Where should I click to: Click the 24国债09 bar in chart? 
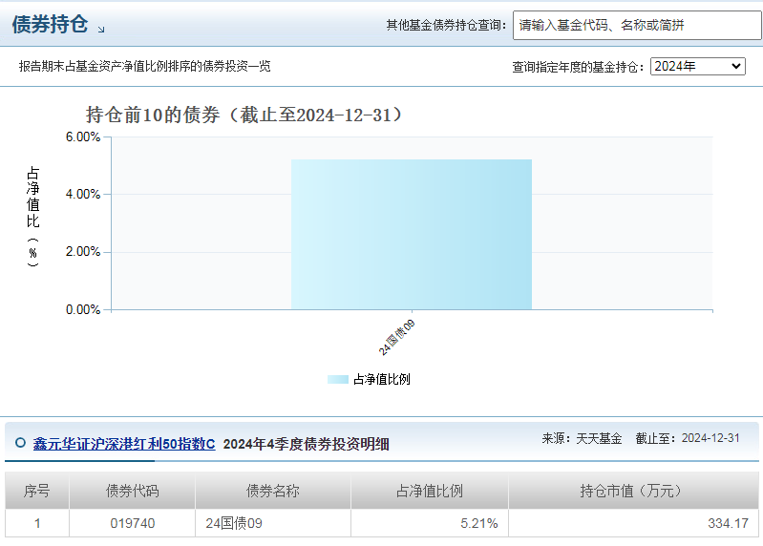[x=412, y=235]
